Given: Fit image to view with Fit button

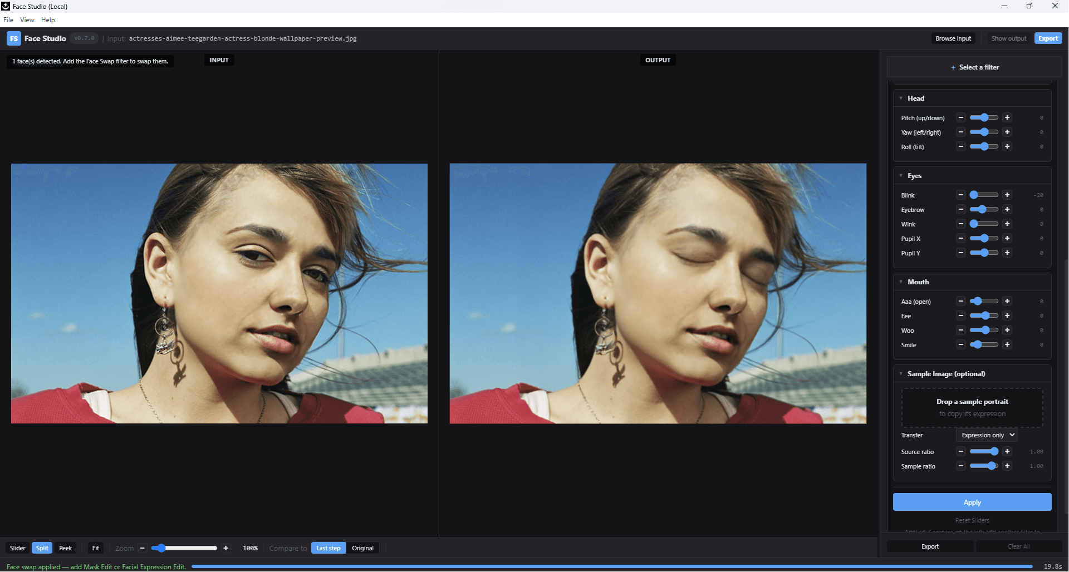Looking at the screenshot, I should pos(96,548).
